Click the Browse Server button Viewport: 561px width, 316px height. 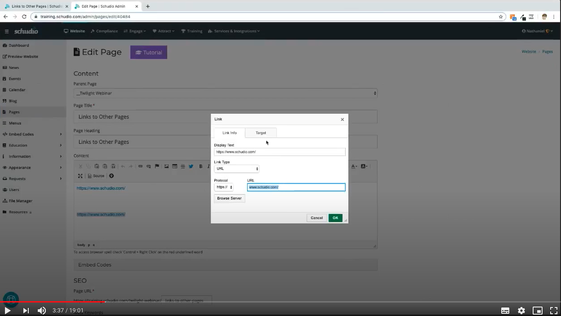(229, 198)
